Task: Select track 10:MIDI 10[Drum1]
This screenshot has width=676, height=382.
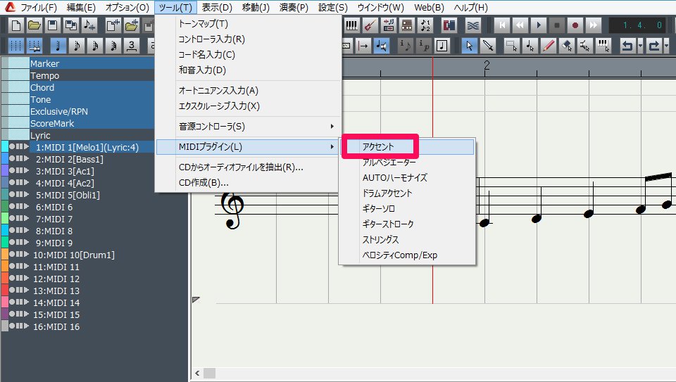Action: [74, 255]
